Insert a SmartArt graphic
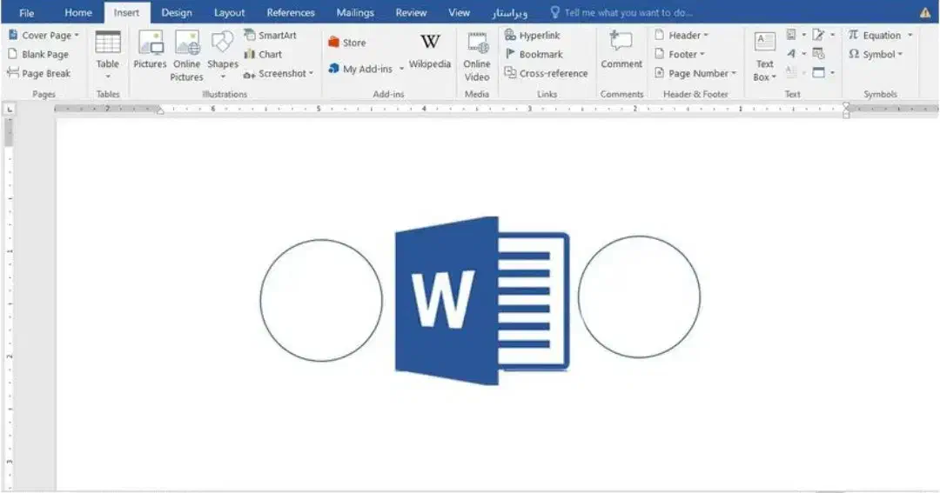 pyautogui.click(x=270, y=36)
